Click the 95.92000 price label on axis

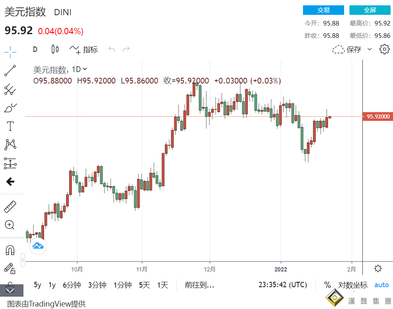click(x=377, y=117)
